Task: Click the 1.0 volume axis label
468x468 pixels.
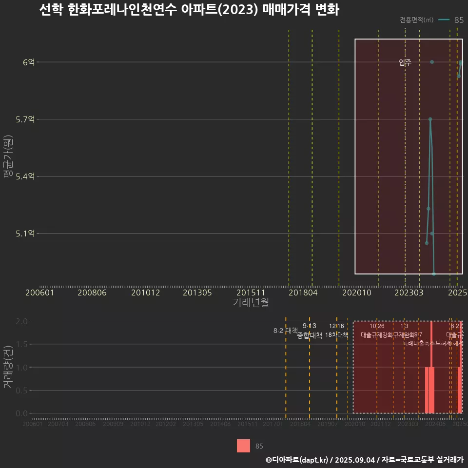Action: (21, 368)
